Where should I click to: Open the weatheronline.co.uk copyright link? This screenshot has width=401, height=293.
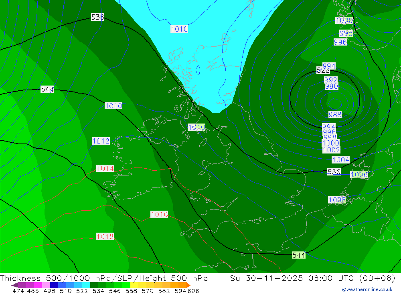coord(367,289)
